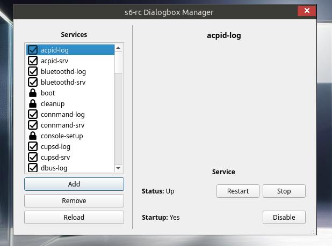Select the cupsd-log service row
Screen dimensions: 332x246
tap(70, 146)
